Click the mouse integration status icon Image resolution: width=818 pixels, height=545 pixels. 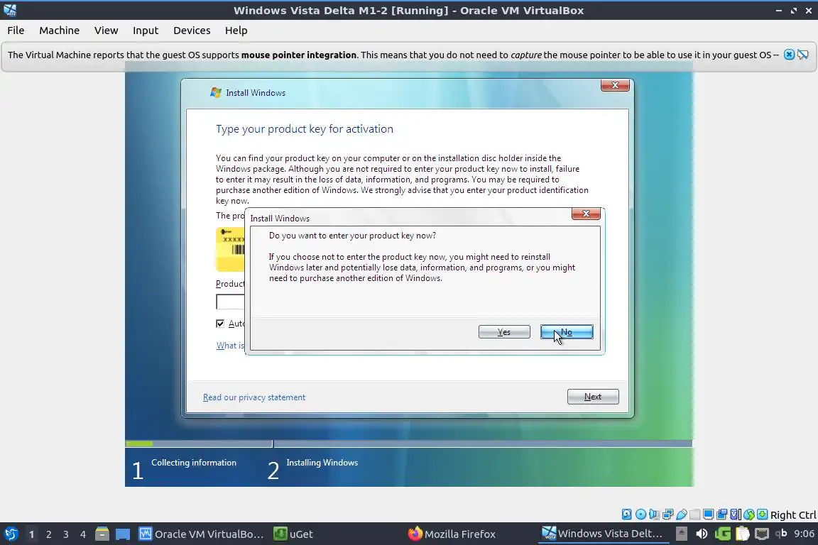tap(749, 514)
